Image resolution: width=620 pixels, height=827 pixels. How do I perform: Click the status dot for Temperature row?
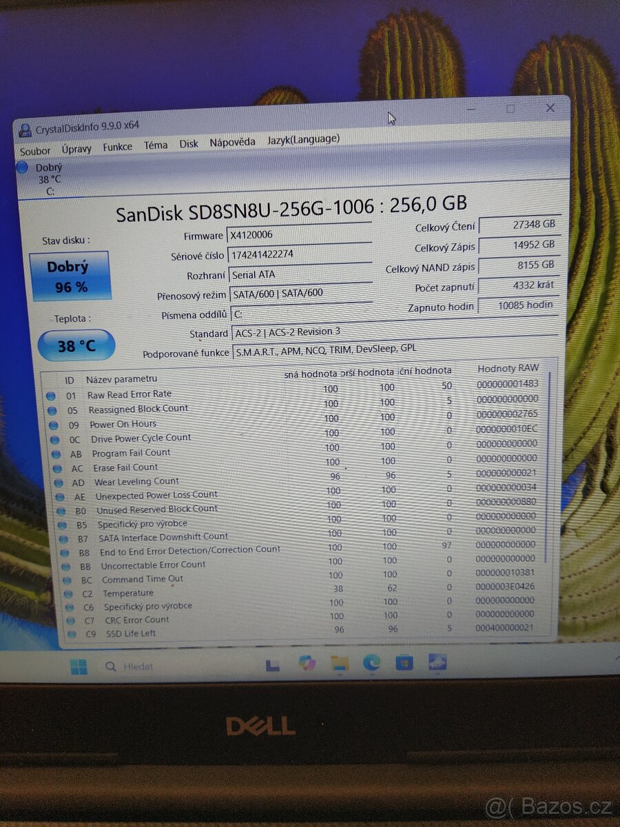[68, 594]
